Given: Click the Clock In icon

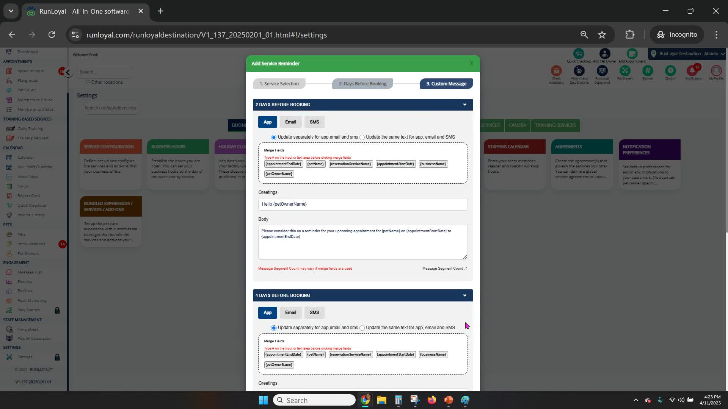Looking at the screenshot, I should (670, 71).
